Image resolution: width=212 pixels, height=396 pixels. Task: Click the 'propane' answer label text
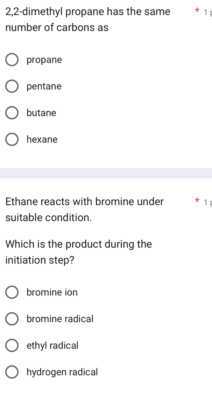44,60
